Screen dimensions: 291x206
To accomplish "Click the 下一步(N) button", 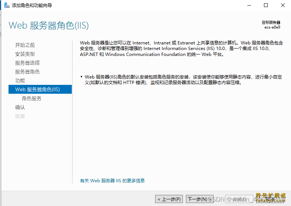I will coord(200,199).
